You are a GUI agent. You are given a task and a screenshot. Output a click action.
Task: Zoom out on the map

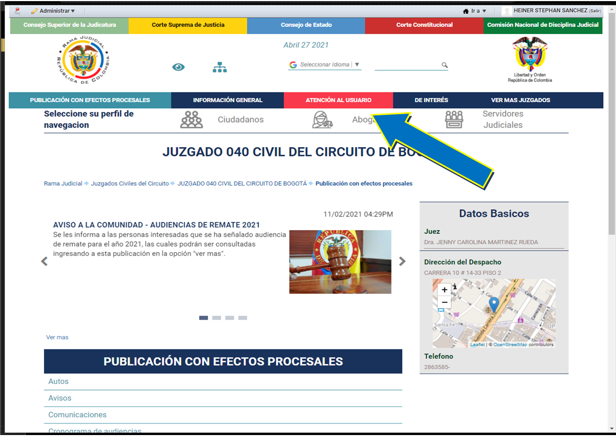coord(444,302)
